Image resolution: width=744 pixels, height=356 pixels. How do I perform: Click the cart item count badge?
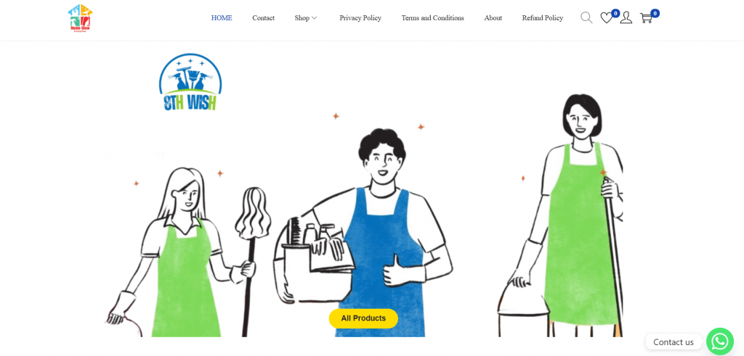point(655,13)
